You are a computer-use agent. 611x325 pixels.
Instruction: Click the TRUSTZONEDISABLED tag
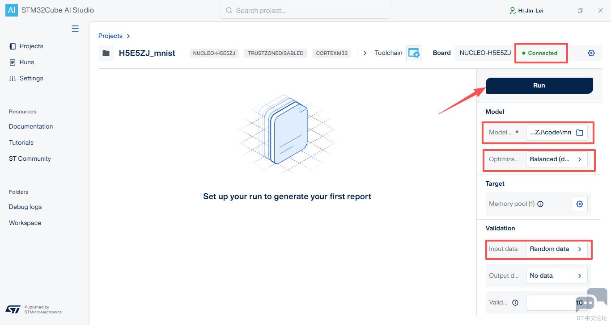click(276, 53)
